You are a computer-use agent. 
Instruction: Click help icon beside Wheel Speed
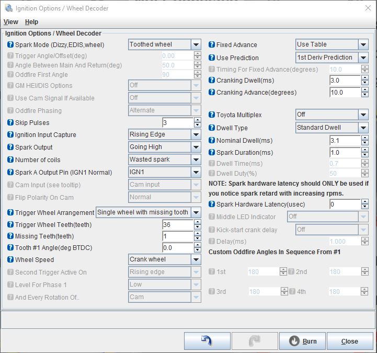click(10, 259)
